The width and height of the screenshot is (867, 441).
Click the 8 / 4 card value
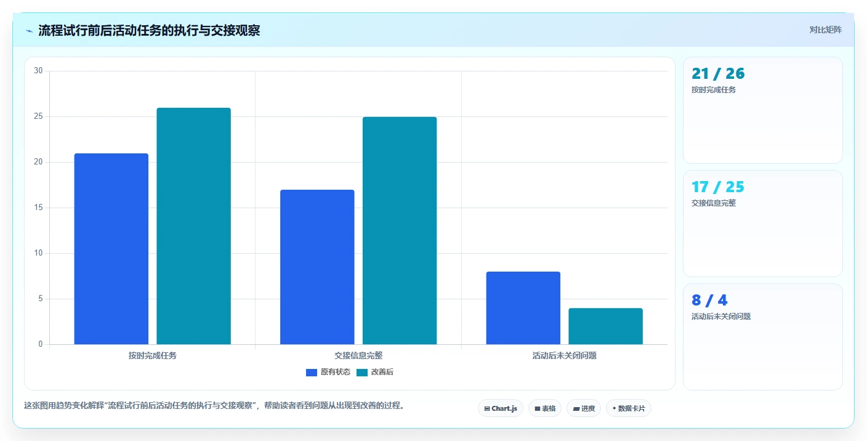(x=709, y=301)
